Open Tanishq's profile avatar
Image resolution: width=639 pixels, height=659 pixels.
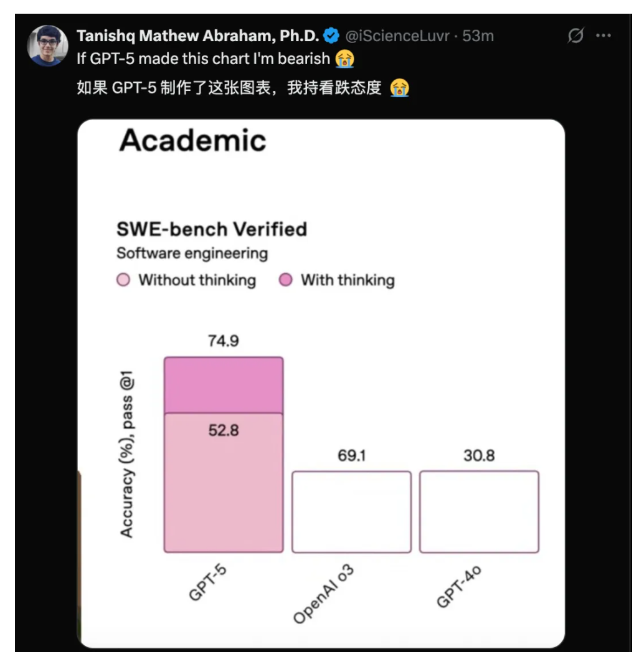point(47,45)
